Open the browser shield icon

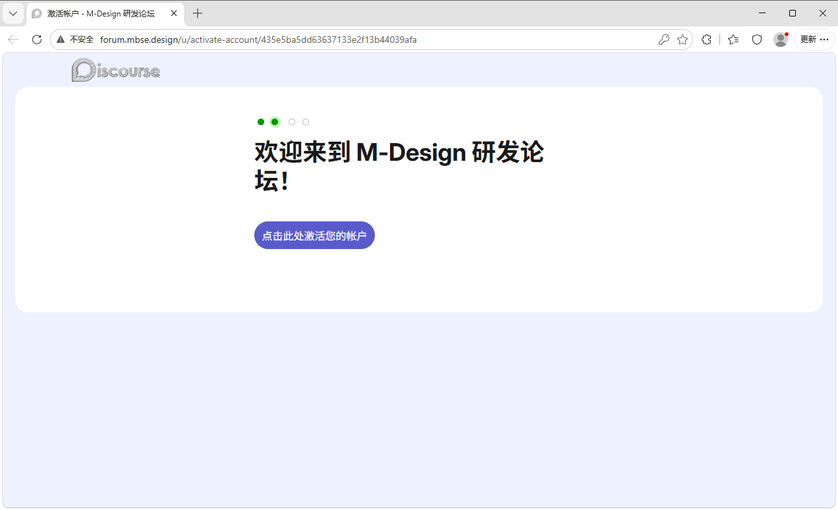(x=757, y=40)
